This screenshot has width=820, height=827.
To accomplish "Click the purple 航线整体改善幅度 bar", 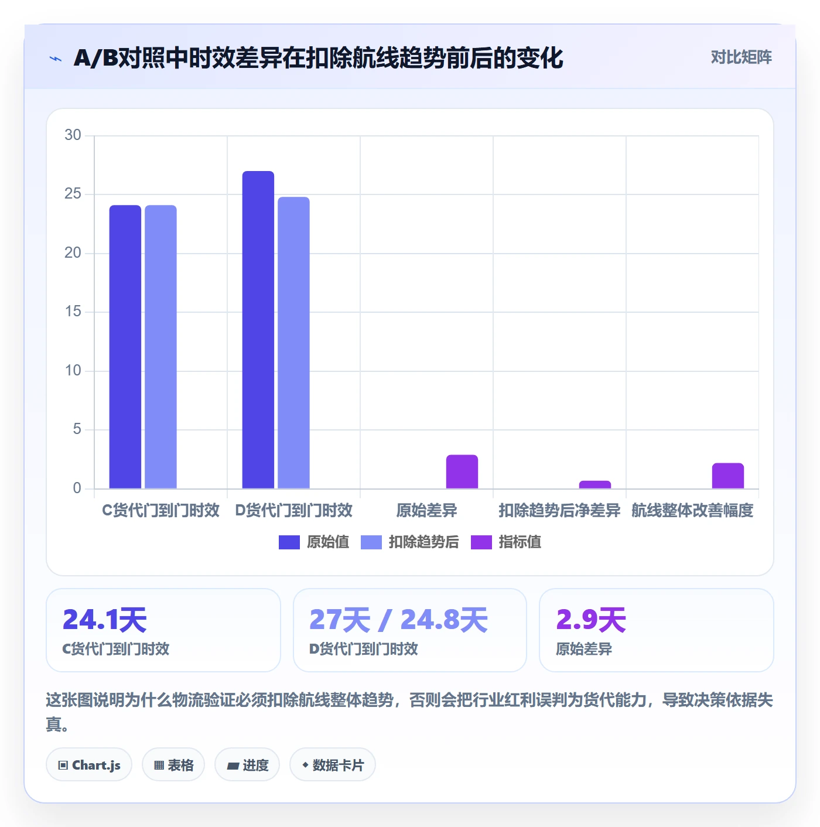I will coord(728,476).
